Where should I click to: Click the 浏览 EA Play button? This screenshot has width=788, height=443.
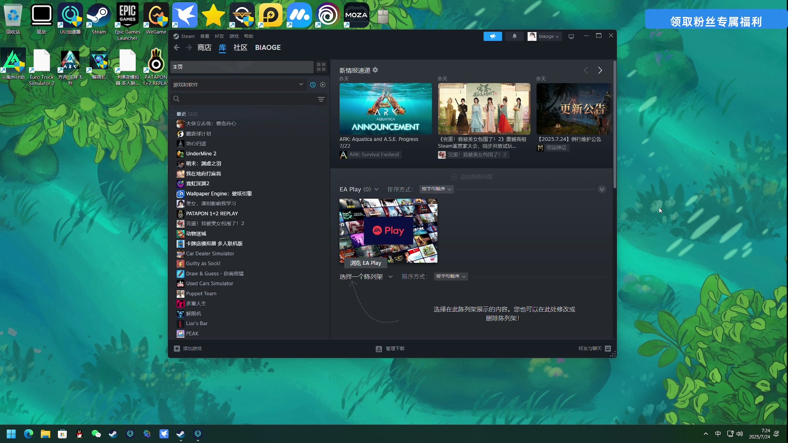[x=365, y=263]
